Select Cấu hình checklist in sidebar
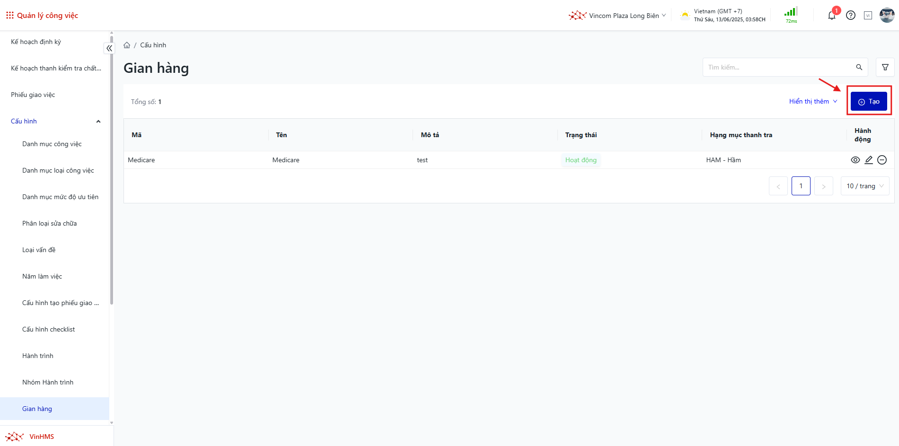 coord(49,330)
